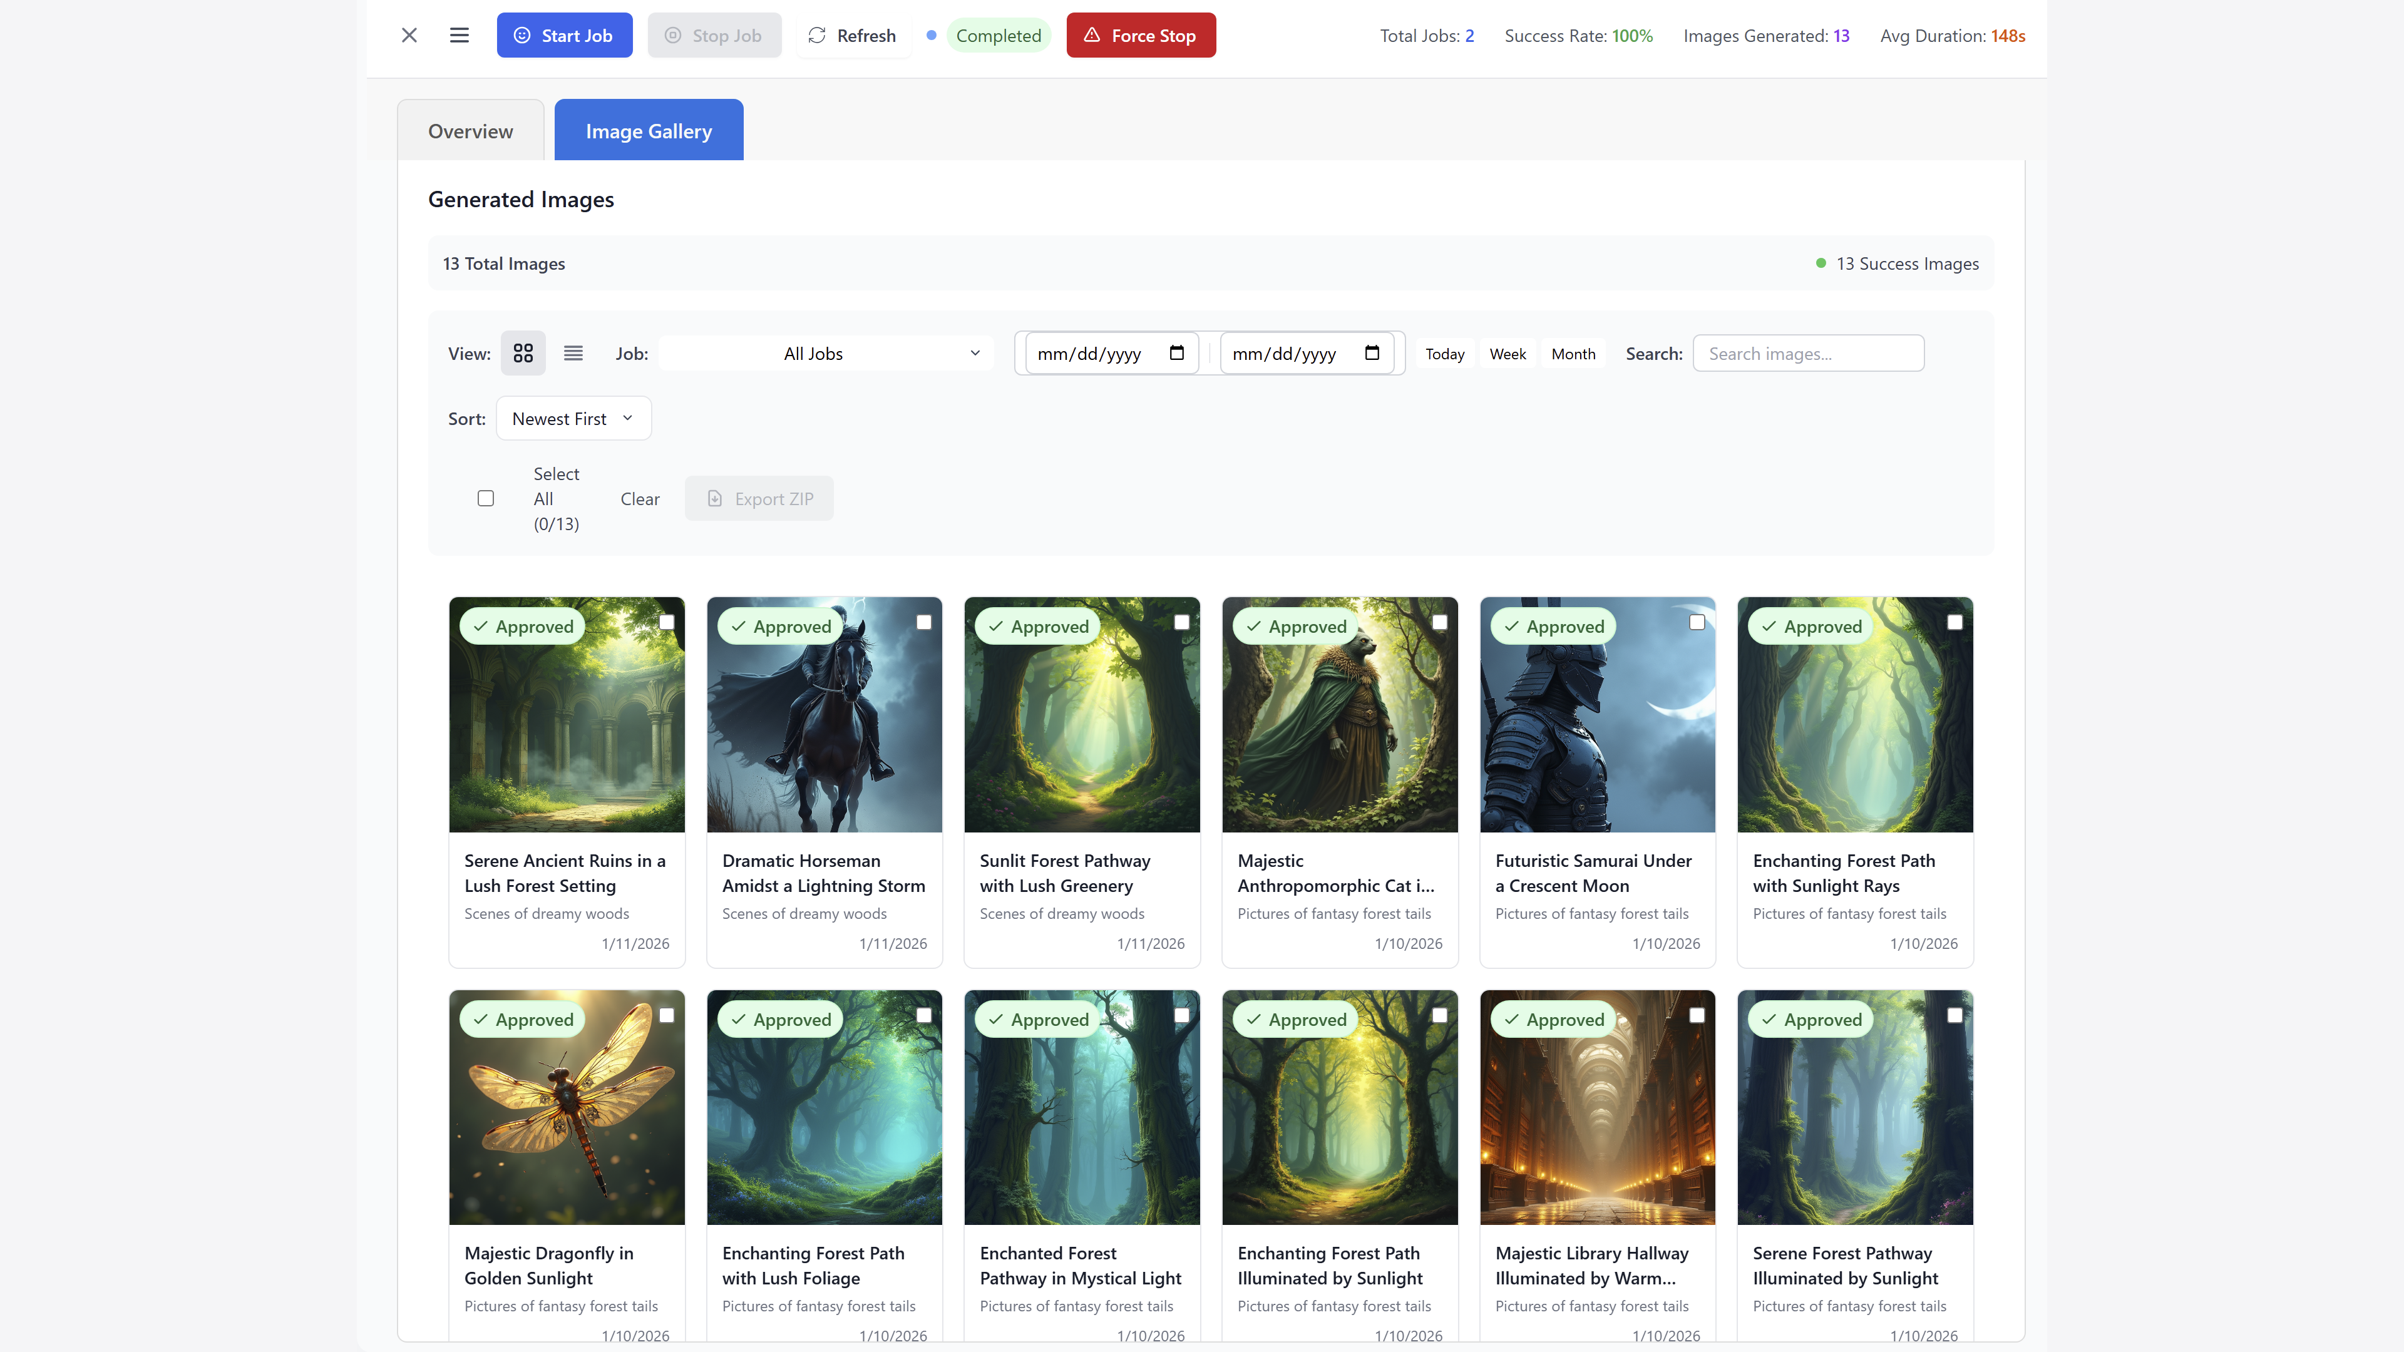Open end date calendar picker icon
The image size is (2404, 1352).
tap(1371, 354)
